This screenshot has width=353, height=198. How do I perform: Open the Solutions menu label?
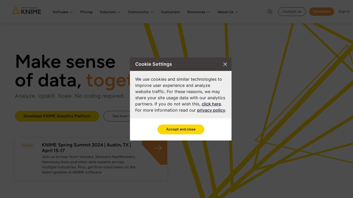click(108, 12)
